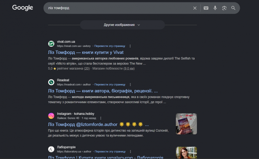Viewport: 259px width, 159px height.
Task: Open the three-dot menu for the Instagram result
Action: (x=101, y=118)
